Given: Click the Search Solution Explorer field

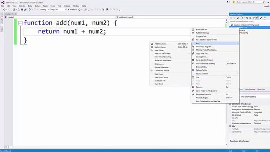Looking at the screenshot, I should 249,22.
